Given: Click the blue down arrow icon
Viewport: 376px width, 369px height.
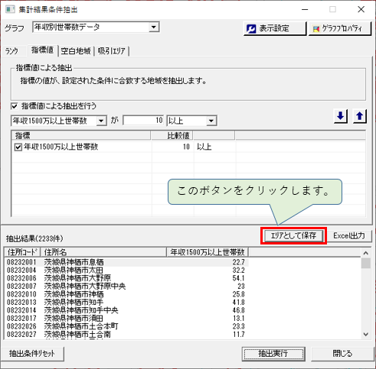Looking at the screenshot, I should click(x=341, y=116).
